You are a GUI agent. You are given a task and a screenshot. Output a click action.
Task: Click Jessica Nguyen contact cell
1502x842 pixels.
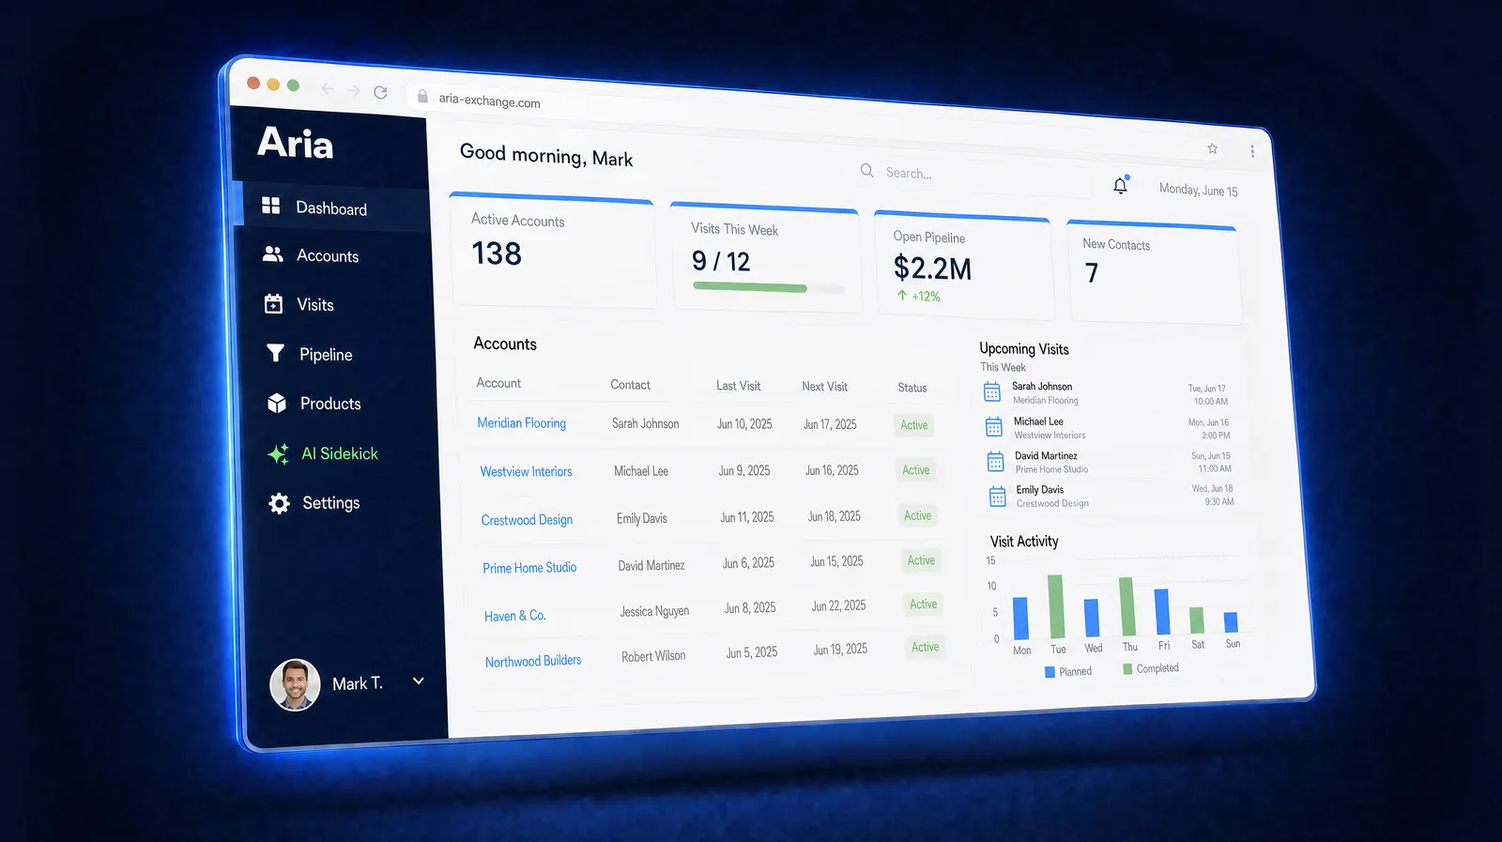click(654, 611)
